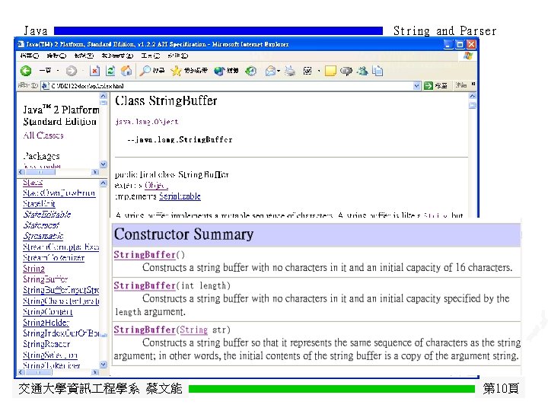This screenshot has width=548, height=411.
Task: Open the StringReader class link
Action: 46,344
